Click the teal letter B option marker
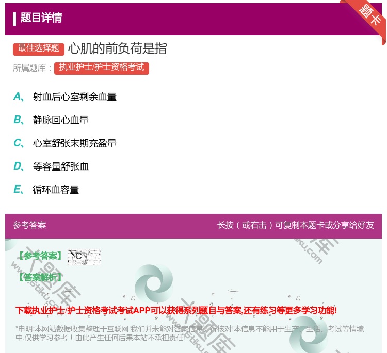Image resolution: width=387 pixels, height=353 pixels. tap(19, 120)
